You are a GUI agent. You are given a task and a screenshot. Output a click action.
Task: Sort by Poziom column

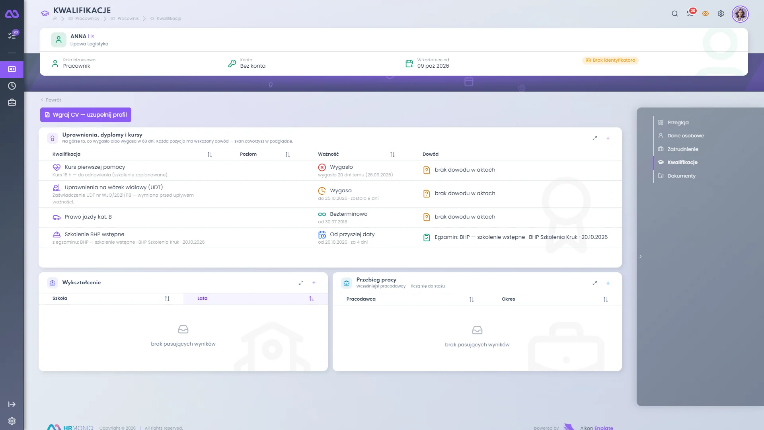click(288, 154)
